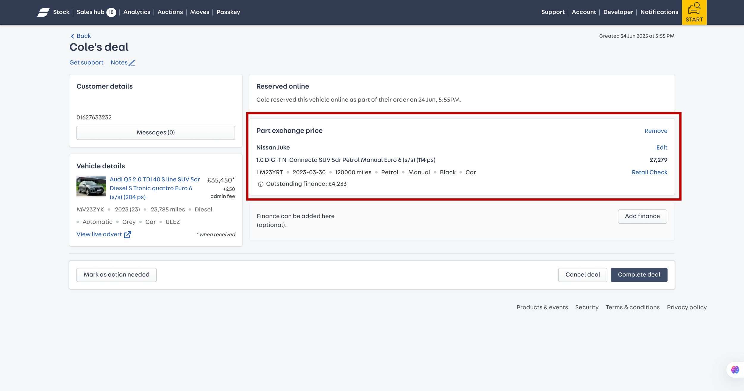Click the Nissan Juke title
Screen dimensions: 744x391
point(273,147)
